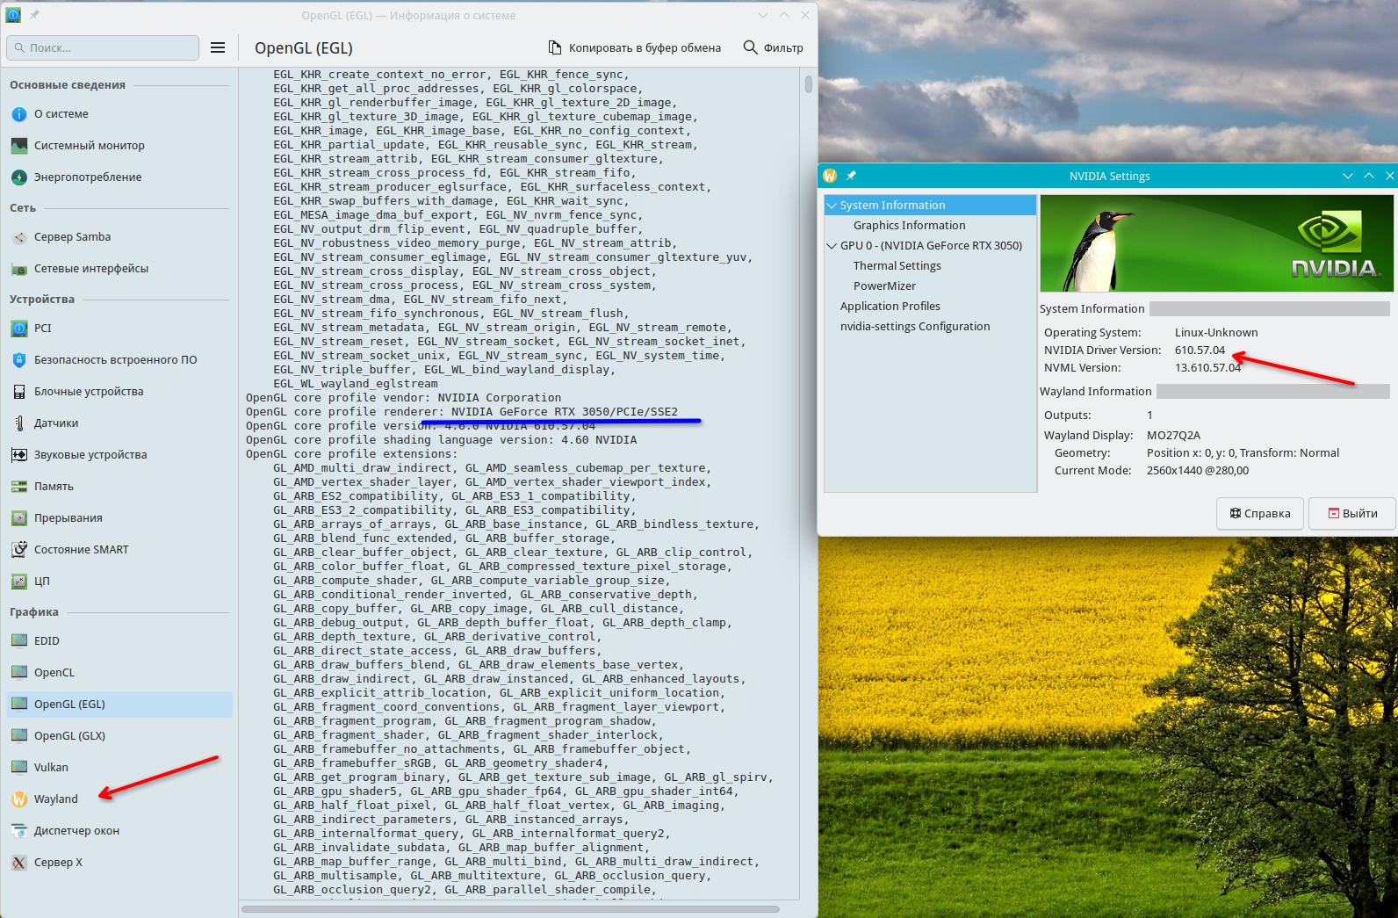Click the Справка button in NVIDIA Settings

[1260, 513]
